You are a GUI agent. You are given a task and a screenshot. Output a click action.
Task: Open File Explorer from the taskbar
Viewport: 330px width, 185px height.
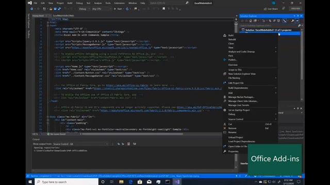(121, 182)
